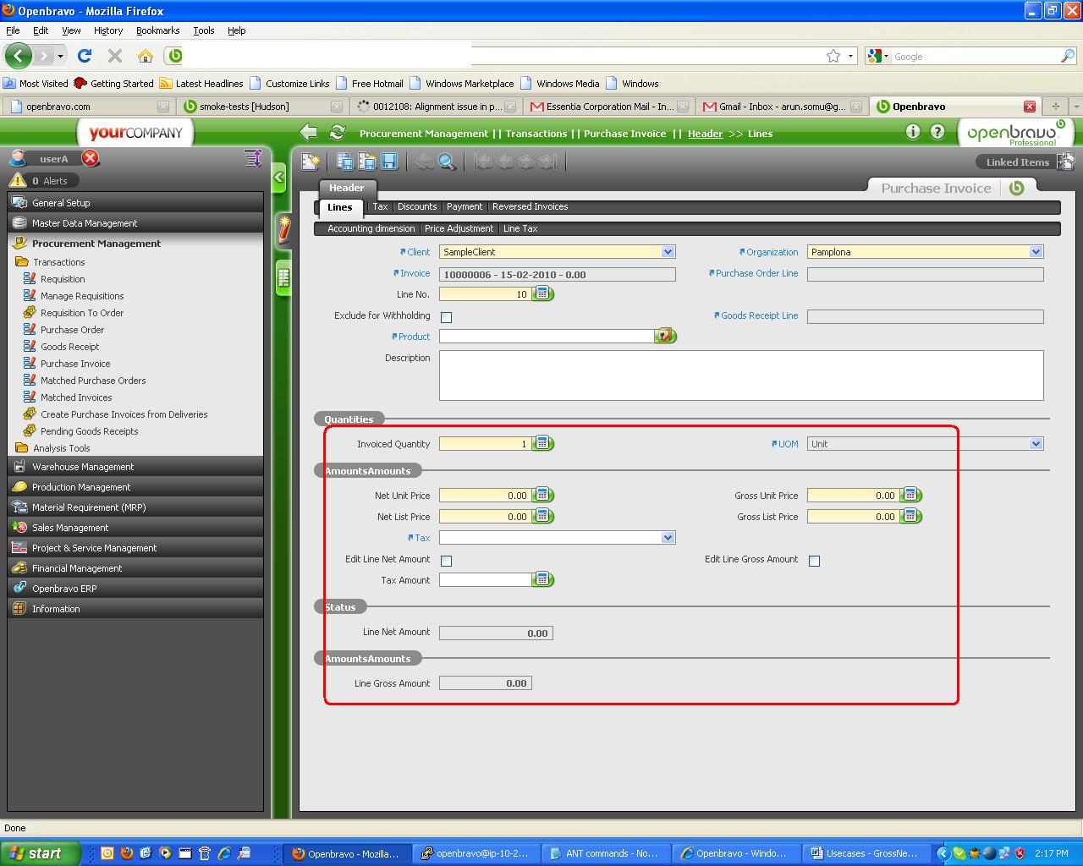Log out via red X next to userA

click(x=91, y=158)
